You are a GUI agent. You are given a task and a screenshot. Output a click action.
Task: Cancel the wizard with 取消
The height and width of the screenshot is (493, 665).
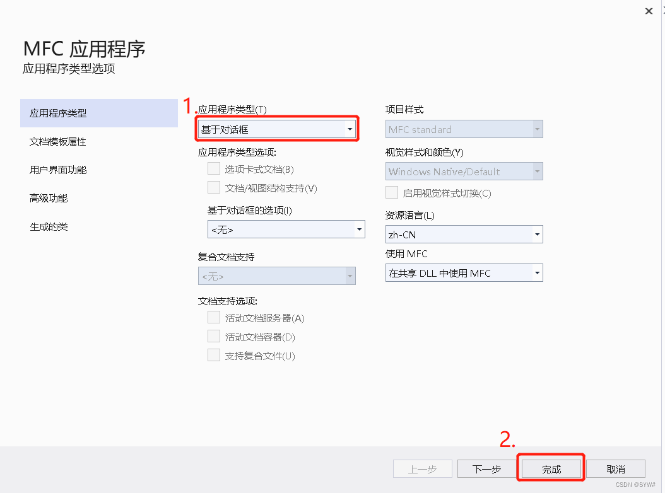(x=615, y=468)
